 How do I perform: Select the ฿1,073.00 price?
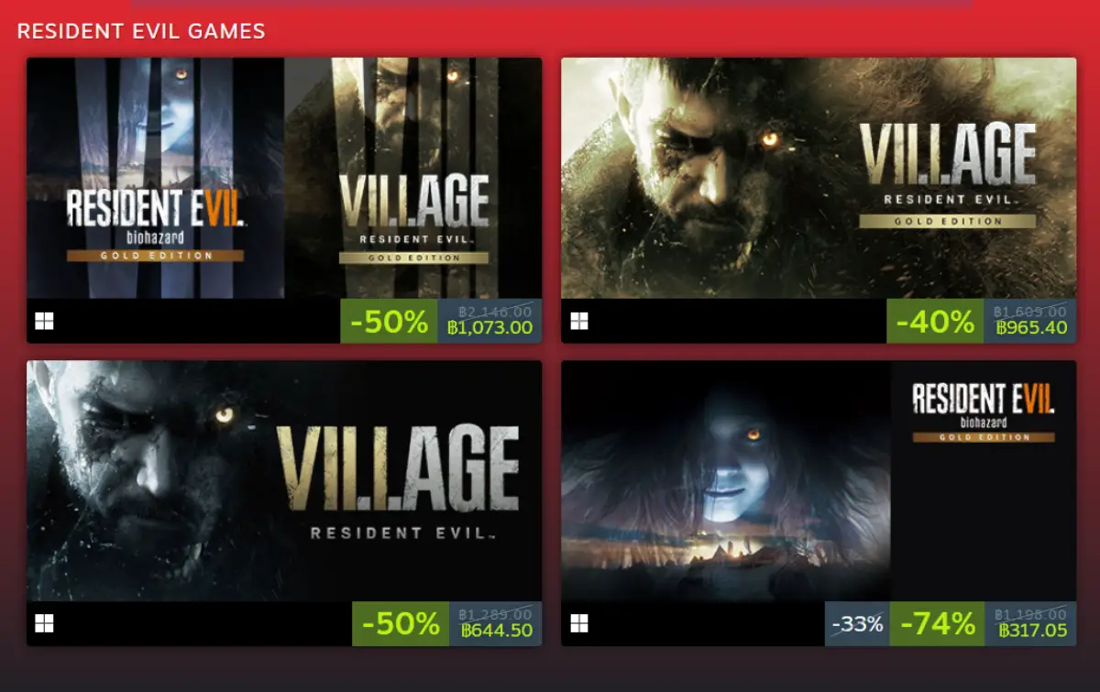[x=489, y=328]
